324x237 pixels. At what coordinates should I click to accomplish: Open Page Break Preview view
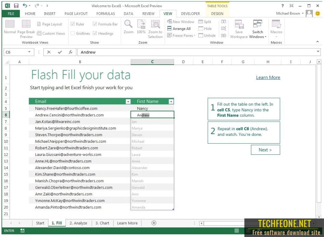26,29
